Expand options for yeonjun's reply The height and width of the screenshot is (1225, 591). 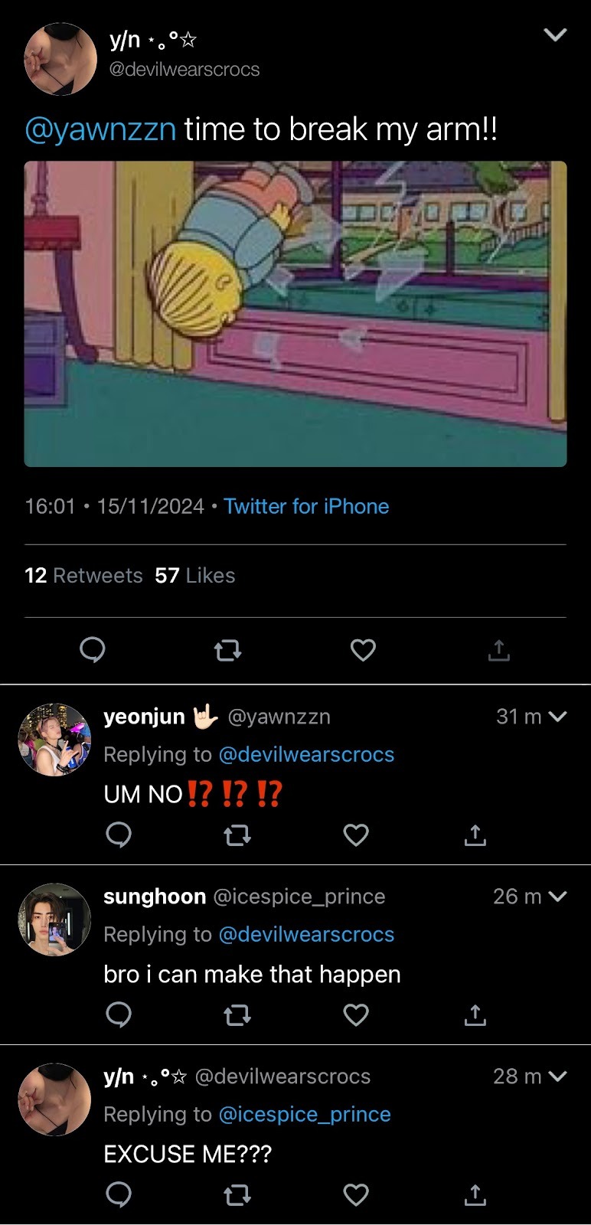[x=558, y=717]
